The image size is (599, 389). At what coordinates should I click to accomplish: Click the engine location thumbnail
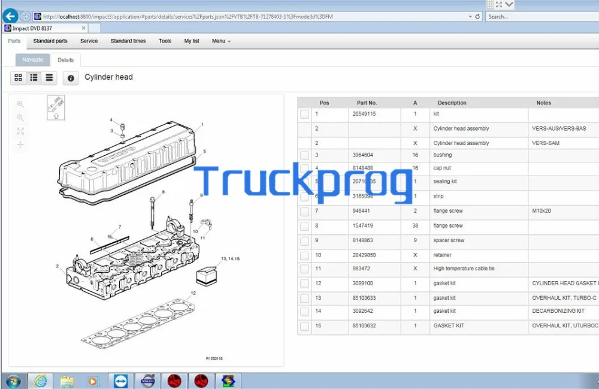tap(56, 108)
